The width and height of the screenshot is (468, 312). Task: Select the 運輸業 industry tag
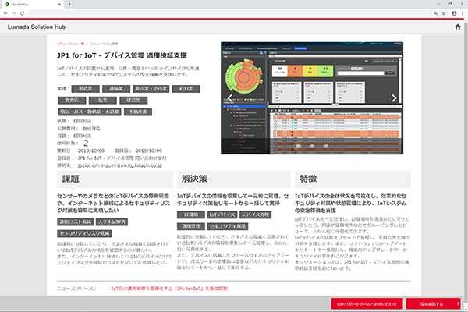pos(116,89)
